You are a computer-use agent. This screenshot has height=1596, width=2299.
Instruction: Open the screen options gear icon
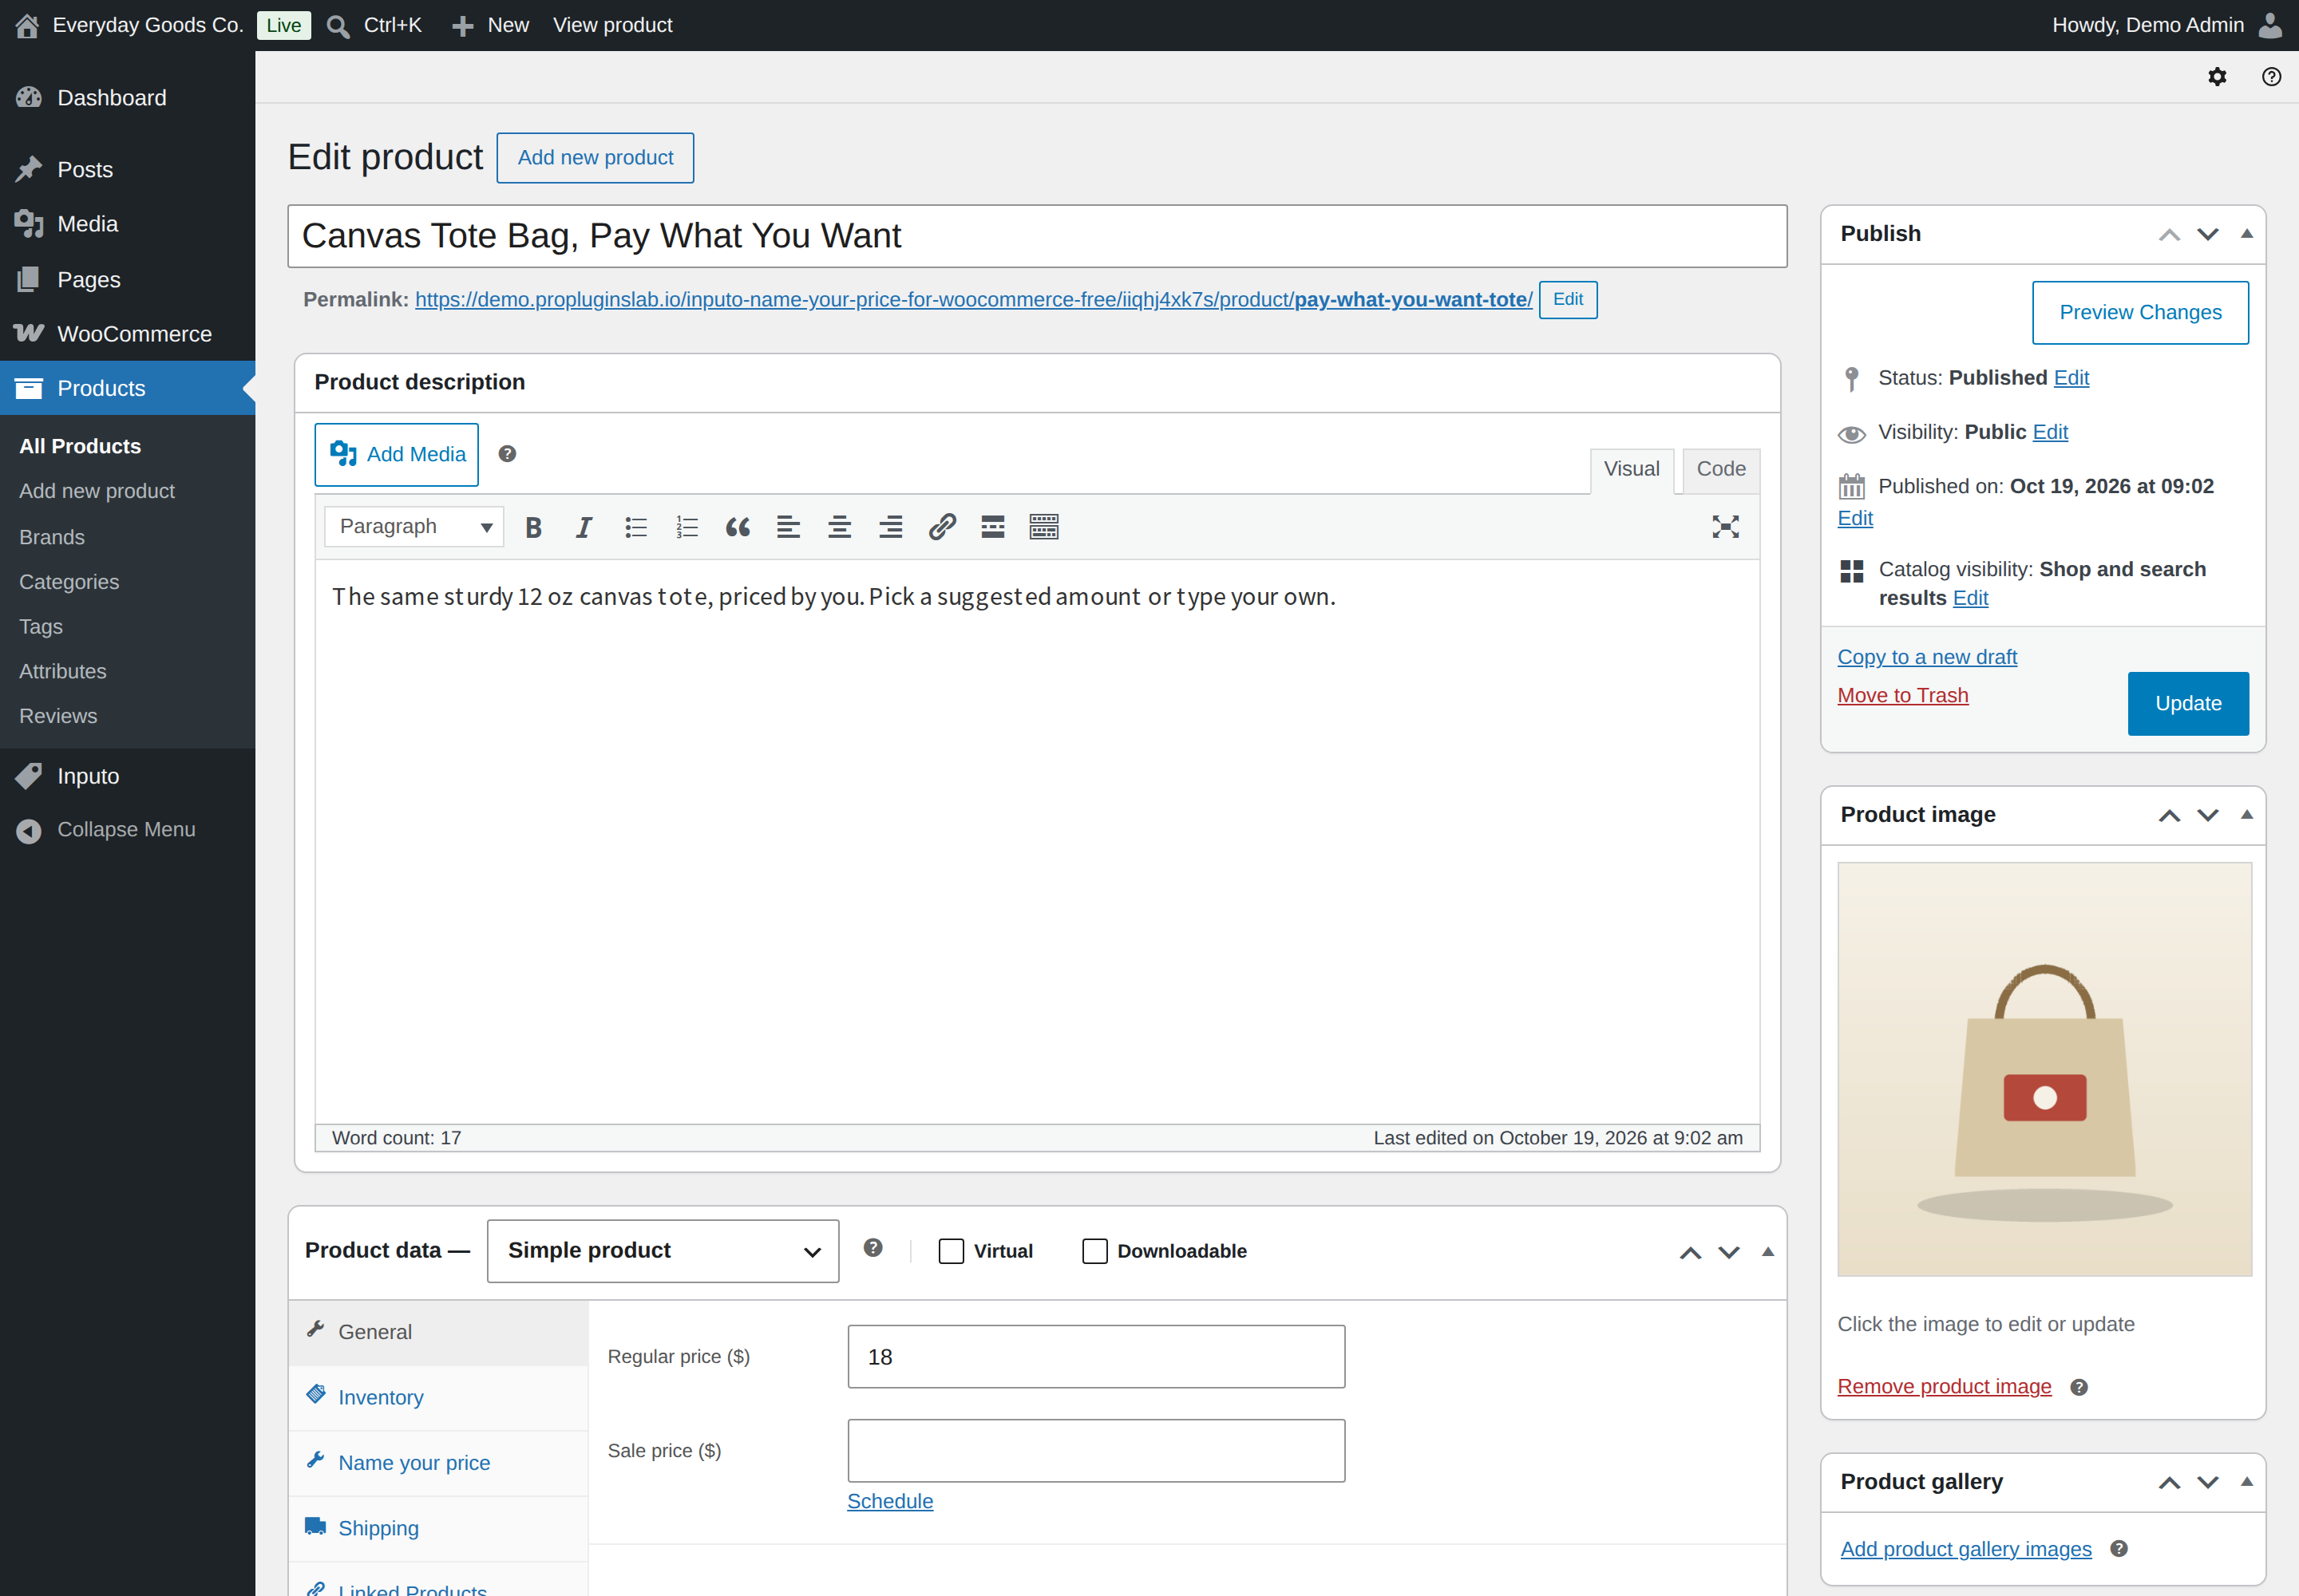pyautogui.click(x=2218, y=77)
